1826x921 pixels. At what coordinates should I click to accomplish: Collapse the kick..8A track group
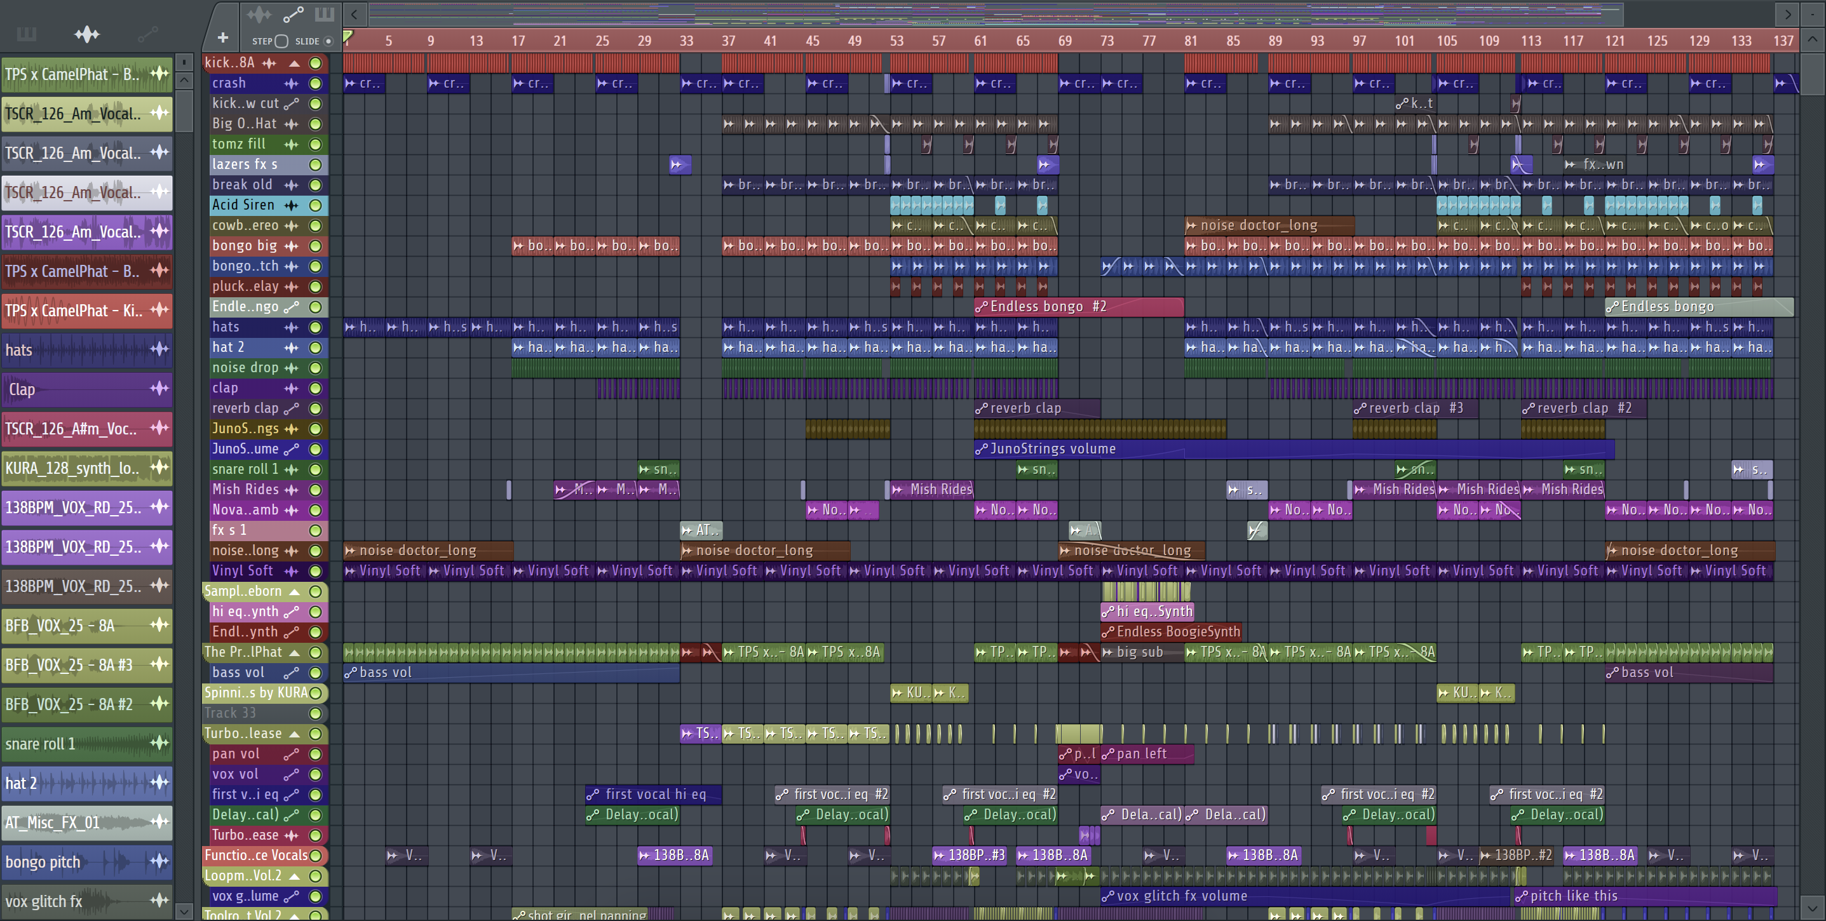294,63
